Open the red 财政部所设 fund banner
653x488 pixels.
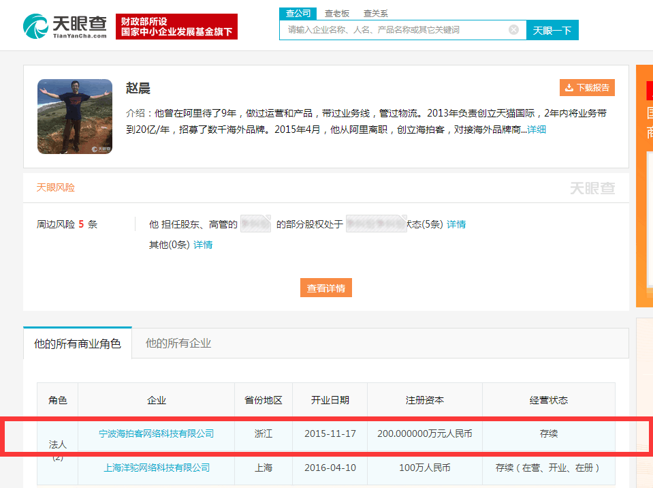pyautogui.click(x=176, y=27)
